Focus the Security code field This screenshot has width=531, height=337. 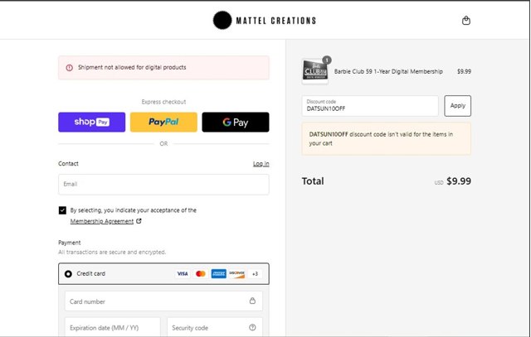(215, 327)
